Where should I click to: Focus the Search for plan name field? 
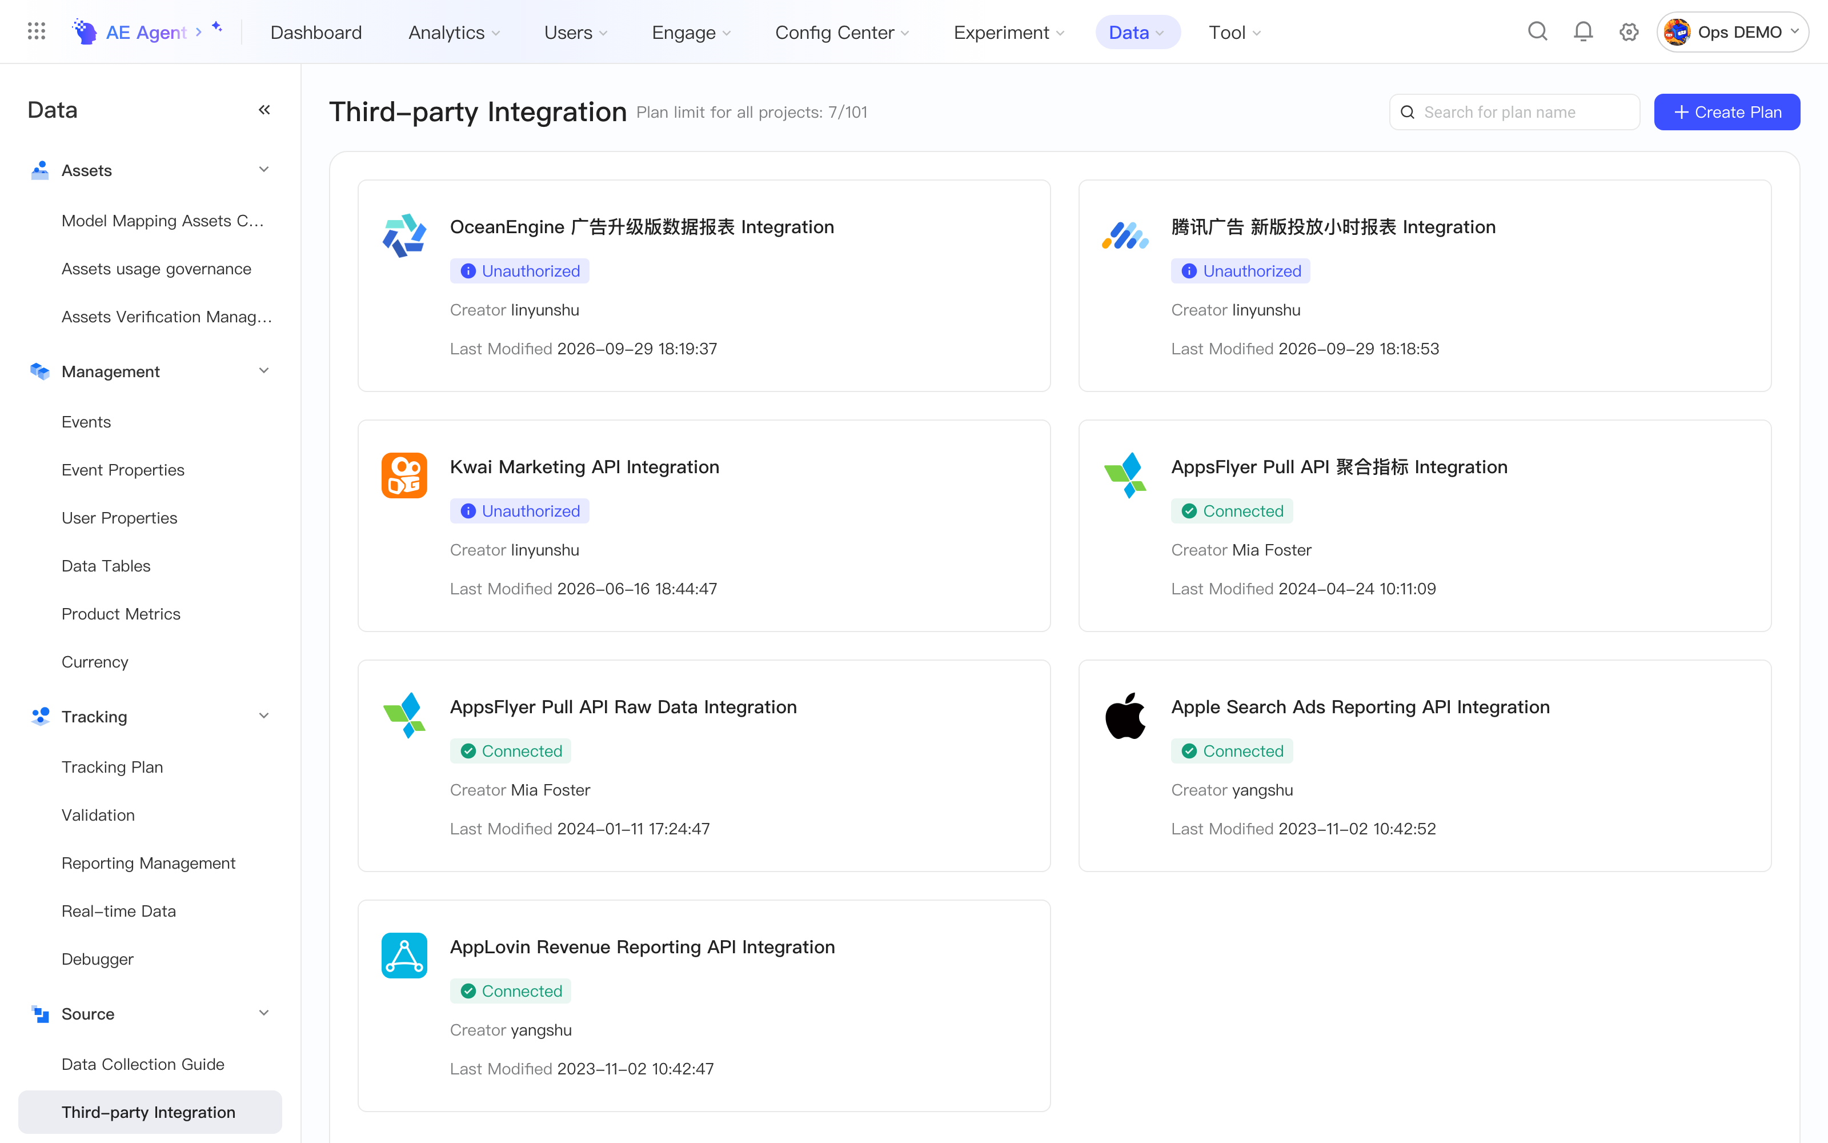[x=1514, y=112]
